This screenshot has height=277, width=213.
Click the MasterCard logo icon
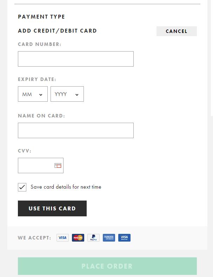(78, 238)
